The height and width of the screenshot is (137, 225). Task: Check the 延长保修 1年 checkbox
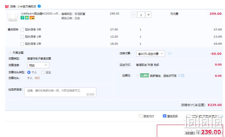(x=22, y=37)
